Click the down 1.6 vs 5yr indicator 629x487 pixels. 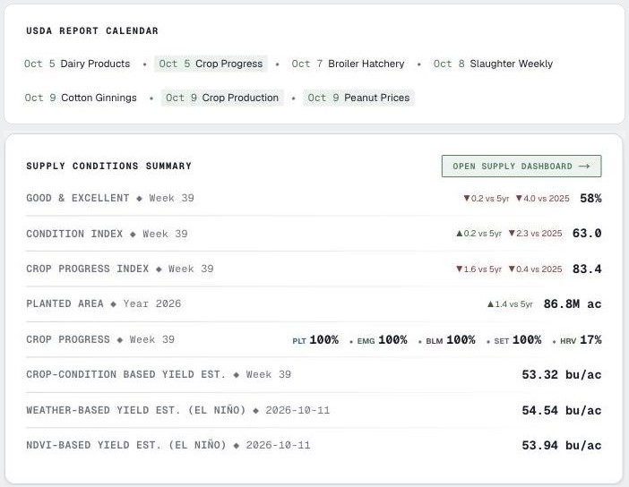pyautogui.click(x=479, y=269)
